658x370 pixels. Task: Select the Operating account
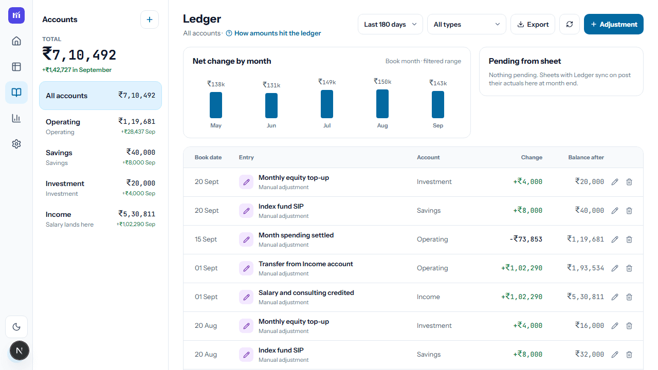100,126
